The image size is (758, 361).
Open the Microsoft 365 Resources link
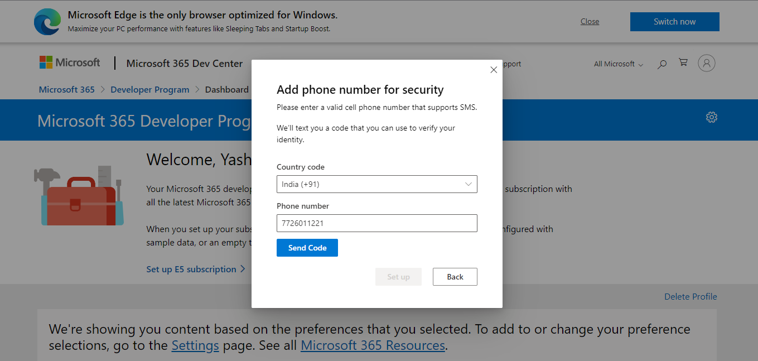coord(372,345)
